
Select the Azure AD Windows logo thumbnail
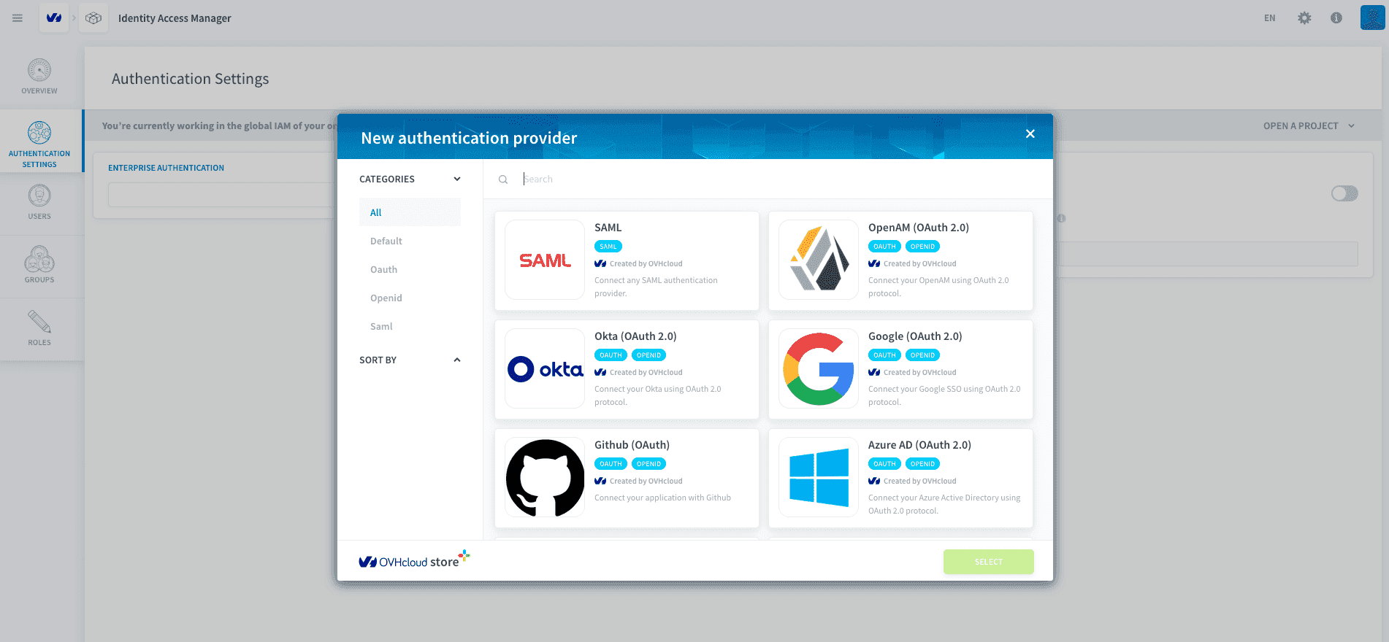(x=819, y=477)
